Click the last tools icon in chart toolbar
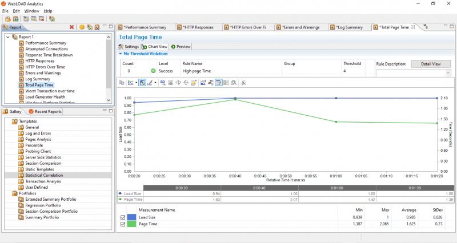 243,83
